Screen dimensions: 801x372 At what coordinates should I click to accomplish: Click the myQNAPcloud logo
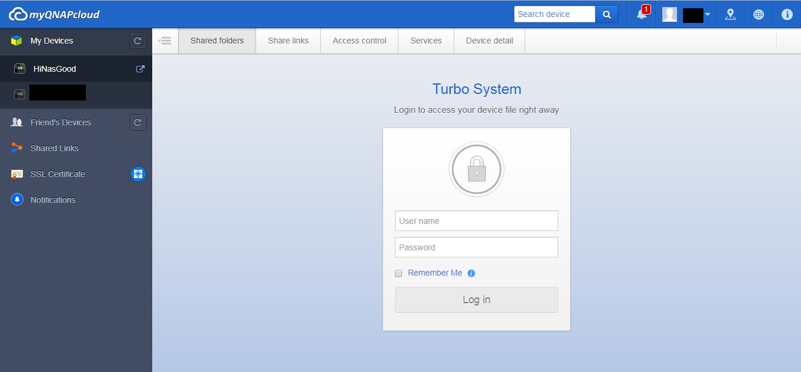(54, 14)
